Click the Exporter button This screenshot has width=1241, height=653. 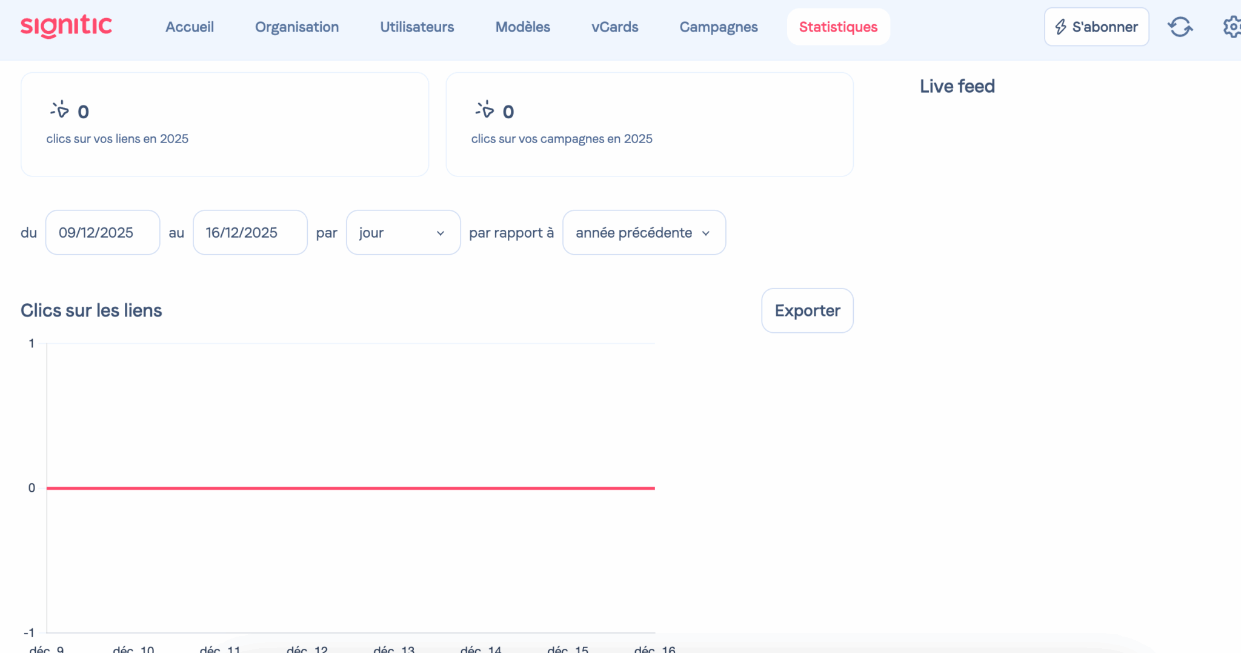807,310
